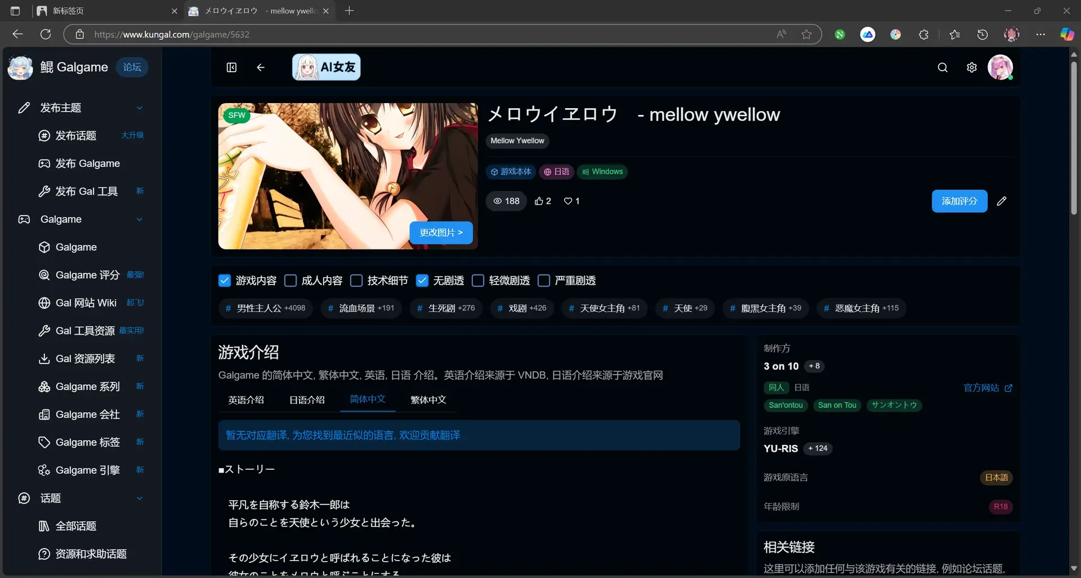Open the Copilot icon in toolbar
This screenshot has height=578, width=1081.
[1067, 34]
